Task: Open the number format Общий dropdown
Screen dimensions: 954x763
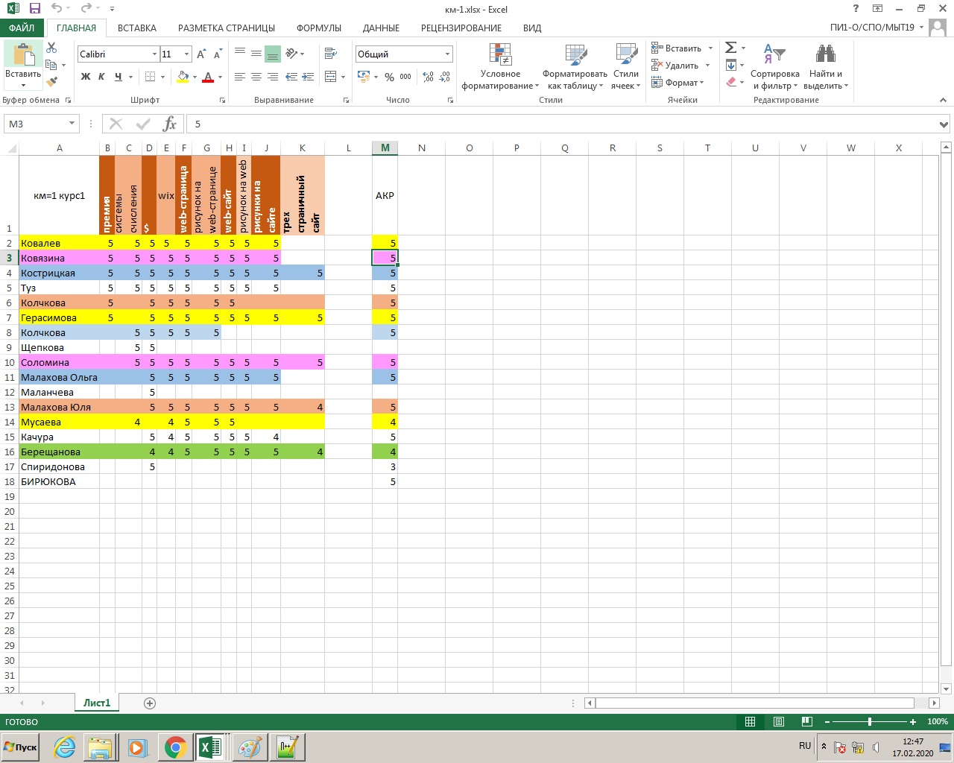Action: pyautogui.click(x=447, y=54)
